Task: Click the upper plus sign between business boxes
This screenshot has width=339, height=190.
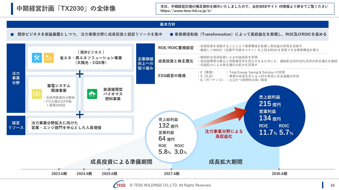Action: [80, 74]
